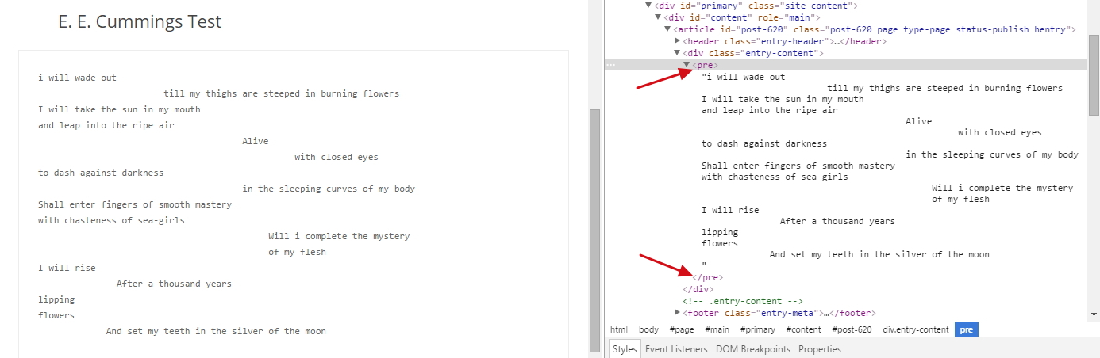Click page line 'And set my teeth'

point(216,331)
